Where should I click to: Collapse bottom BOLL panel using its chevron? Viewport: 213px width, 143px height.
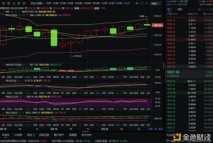point(3,113)
